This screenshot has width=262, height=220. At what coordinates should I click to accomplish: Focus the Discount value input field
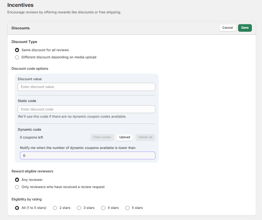click(x=86, y=87)
